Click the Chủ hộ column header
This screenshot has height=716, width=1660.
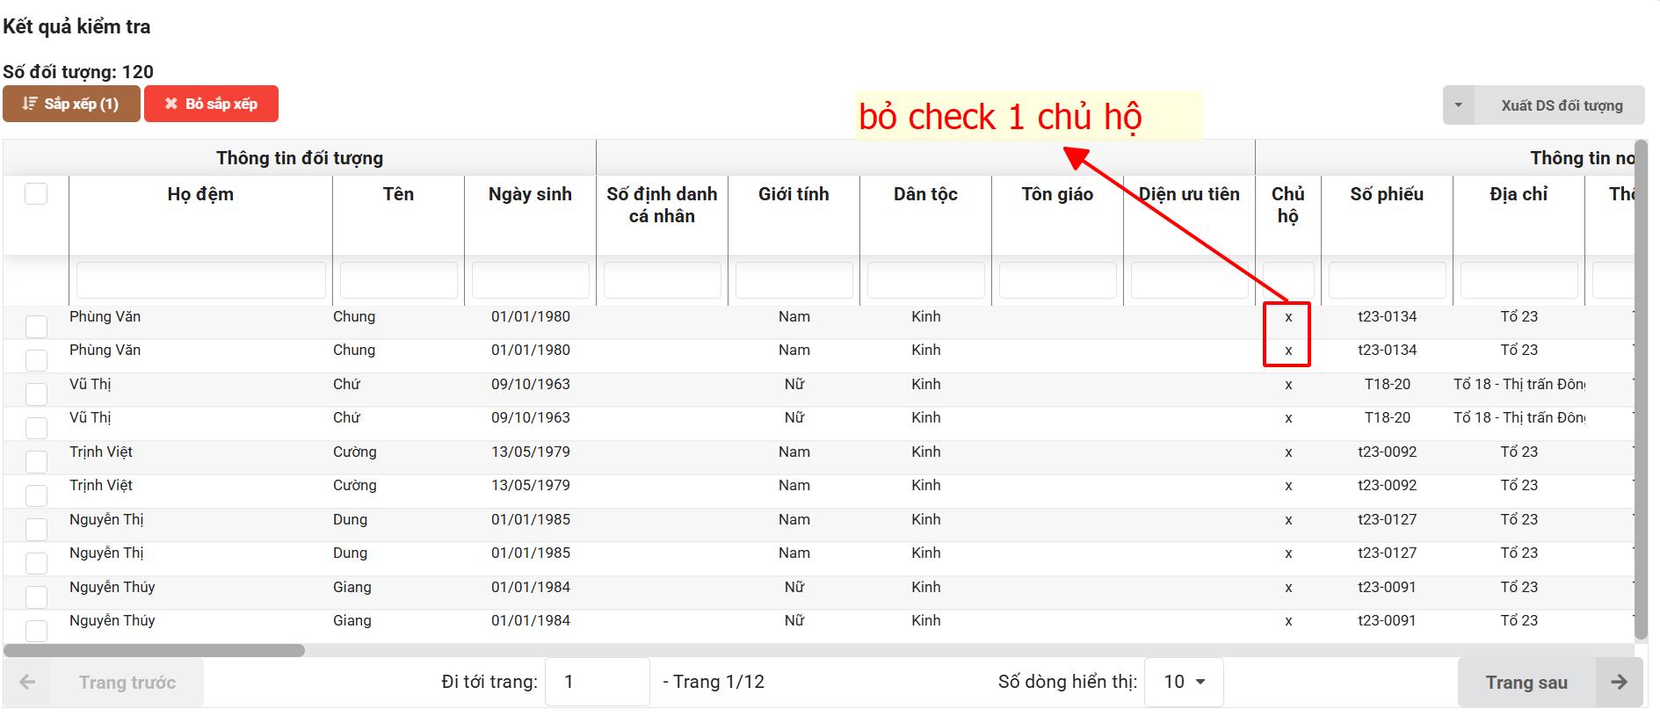(1287, 205)
